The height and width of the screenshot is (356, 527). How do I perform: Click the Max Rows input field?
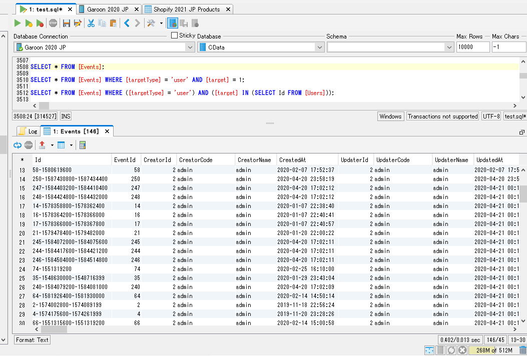[472, 47]
